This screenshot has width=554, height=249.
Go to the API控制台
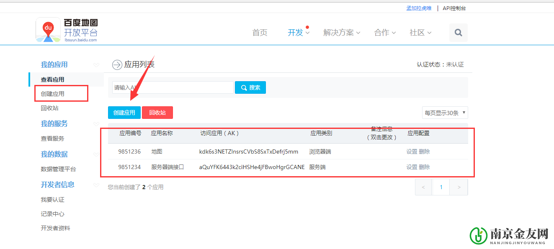click(x=454, y=8)
